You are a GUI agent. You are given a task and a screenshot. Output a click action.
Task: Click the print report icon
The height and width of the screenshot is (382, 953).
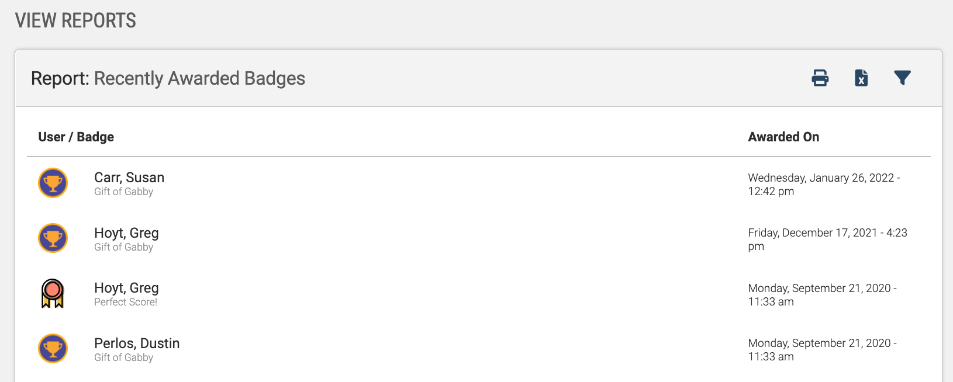(820, 78)
